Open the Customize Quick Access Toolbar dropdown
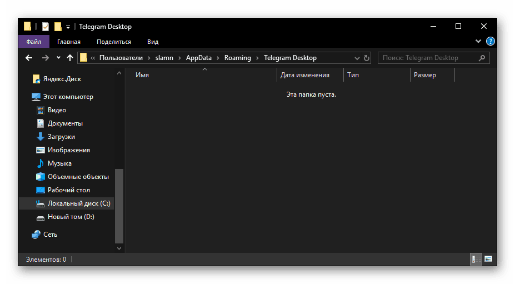 (x=68, y=27)
